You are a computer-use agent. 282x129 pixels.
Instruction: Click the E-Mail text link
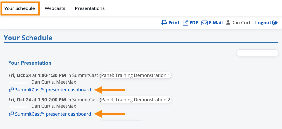pyautogui.click(x=216, y=23)
